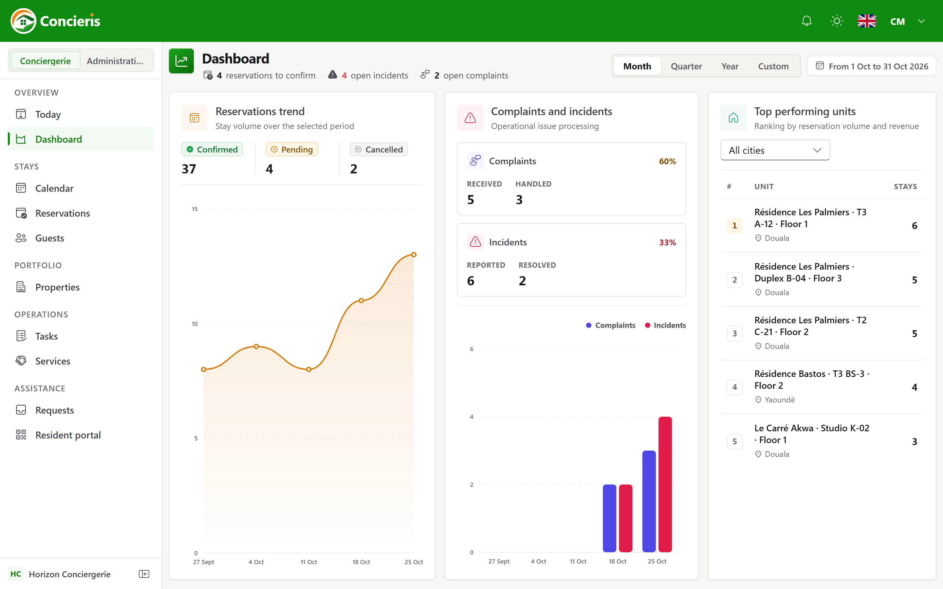Click the Services handshake icon
Screen dimensions: 943x589
[21, 361]
